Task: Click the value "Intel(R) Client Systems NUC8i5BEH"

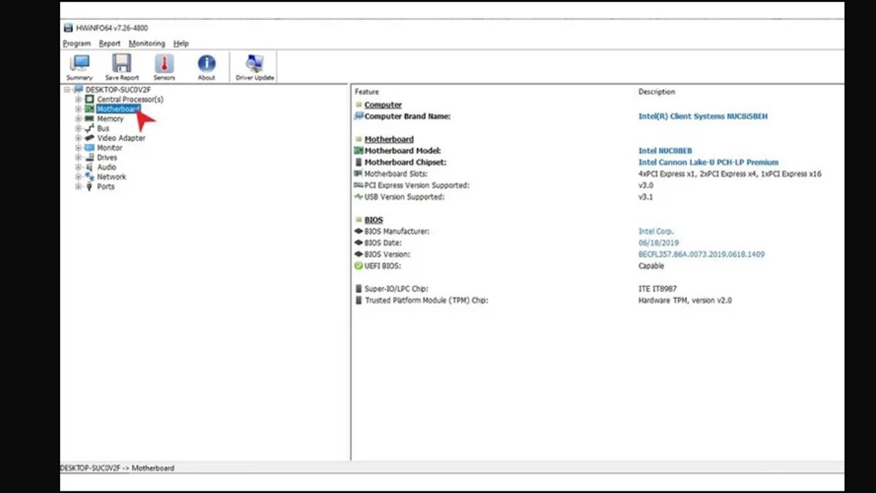Action: 703,116
